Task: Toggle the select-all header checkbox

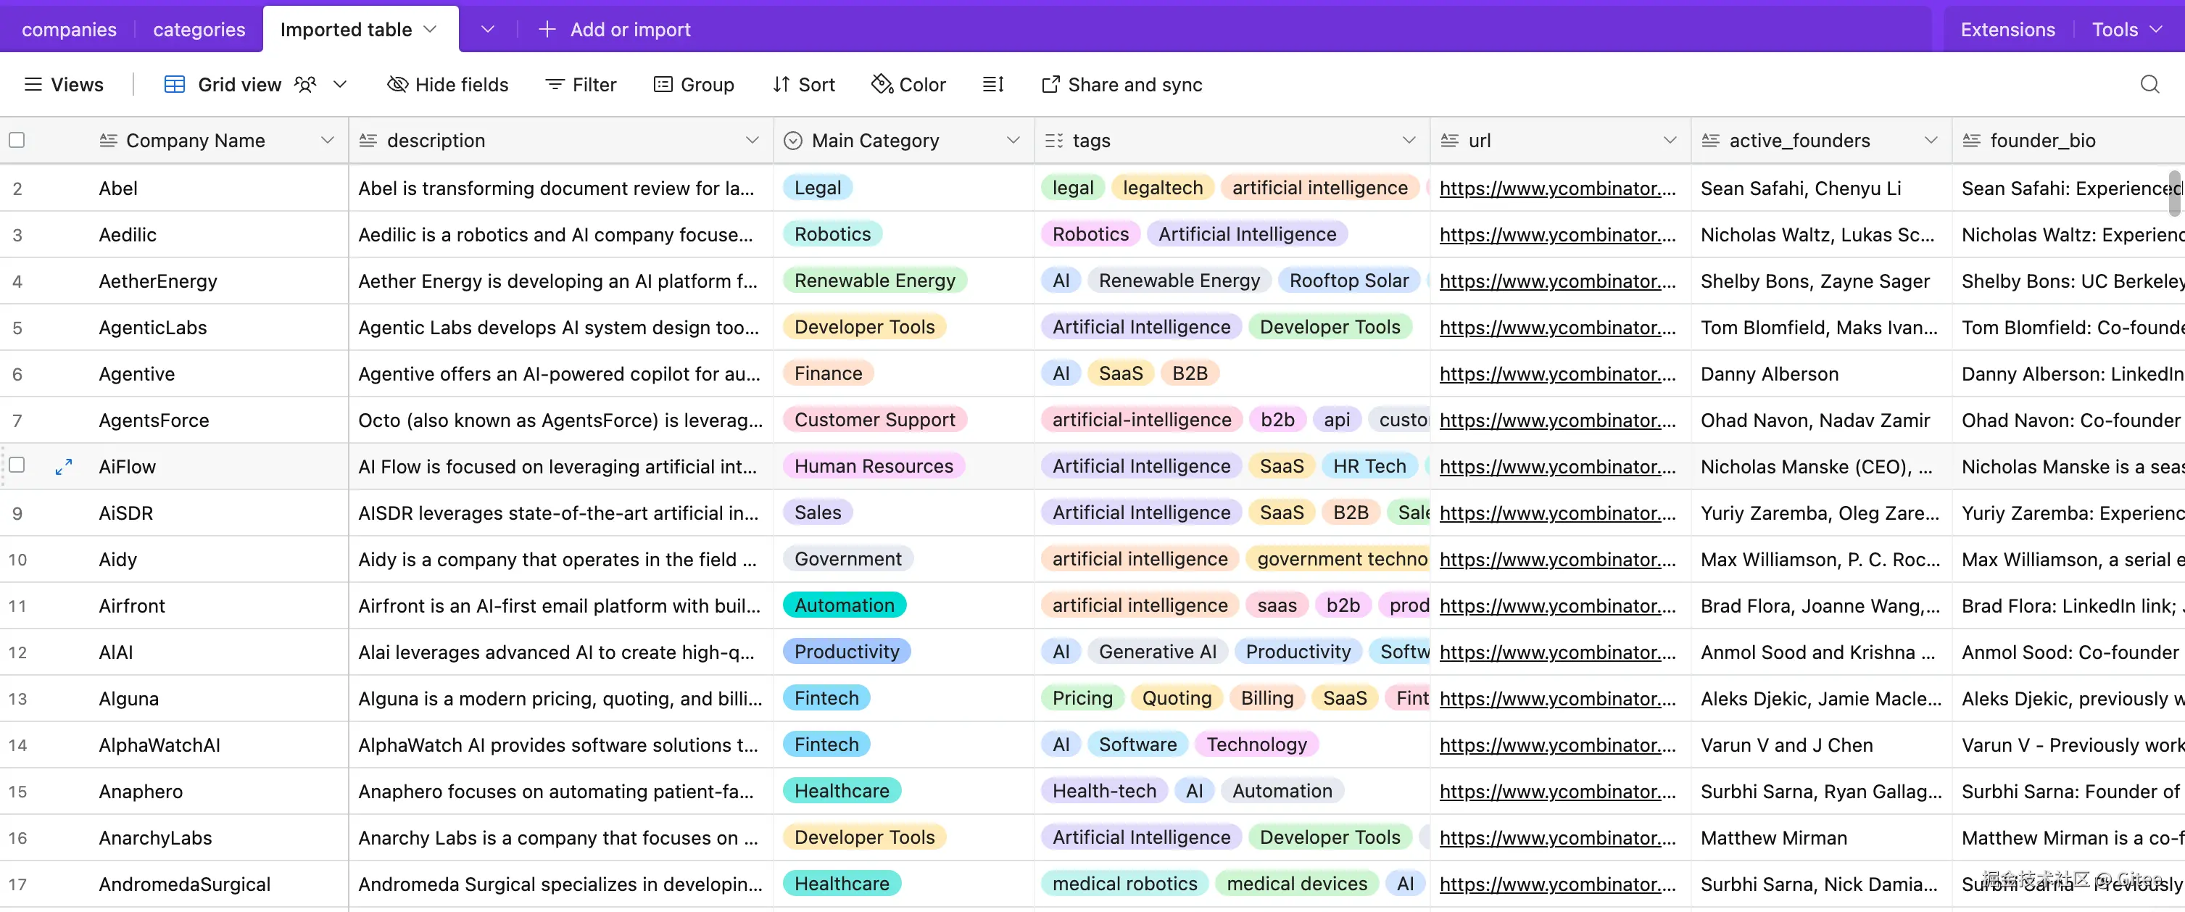Action: (17, 140)
